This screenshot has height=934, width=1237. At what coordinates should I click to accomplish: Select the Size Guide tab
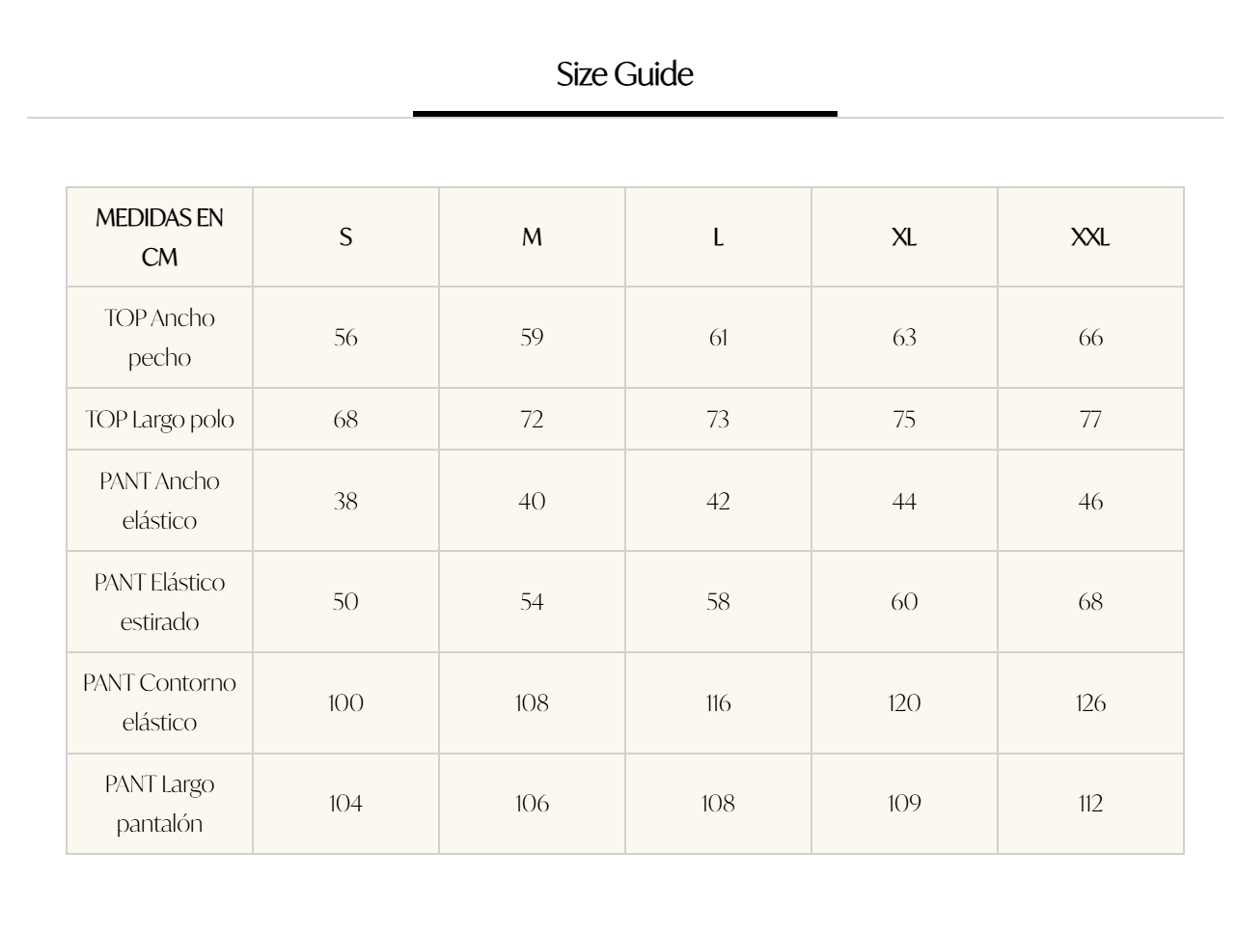(624, 74)
